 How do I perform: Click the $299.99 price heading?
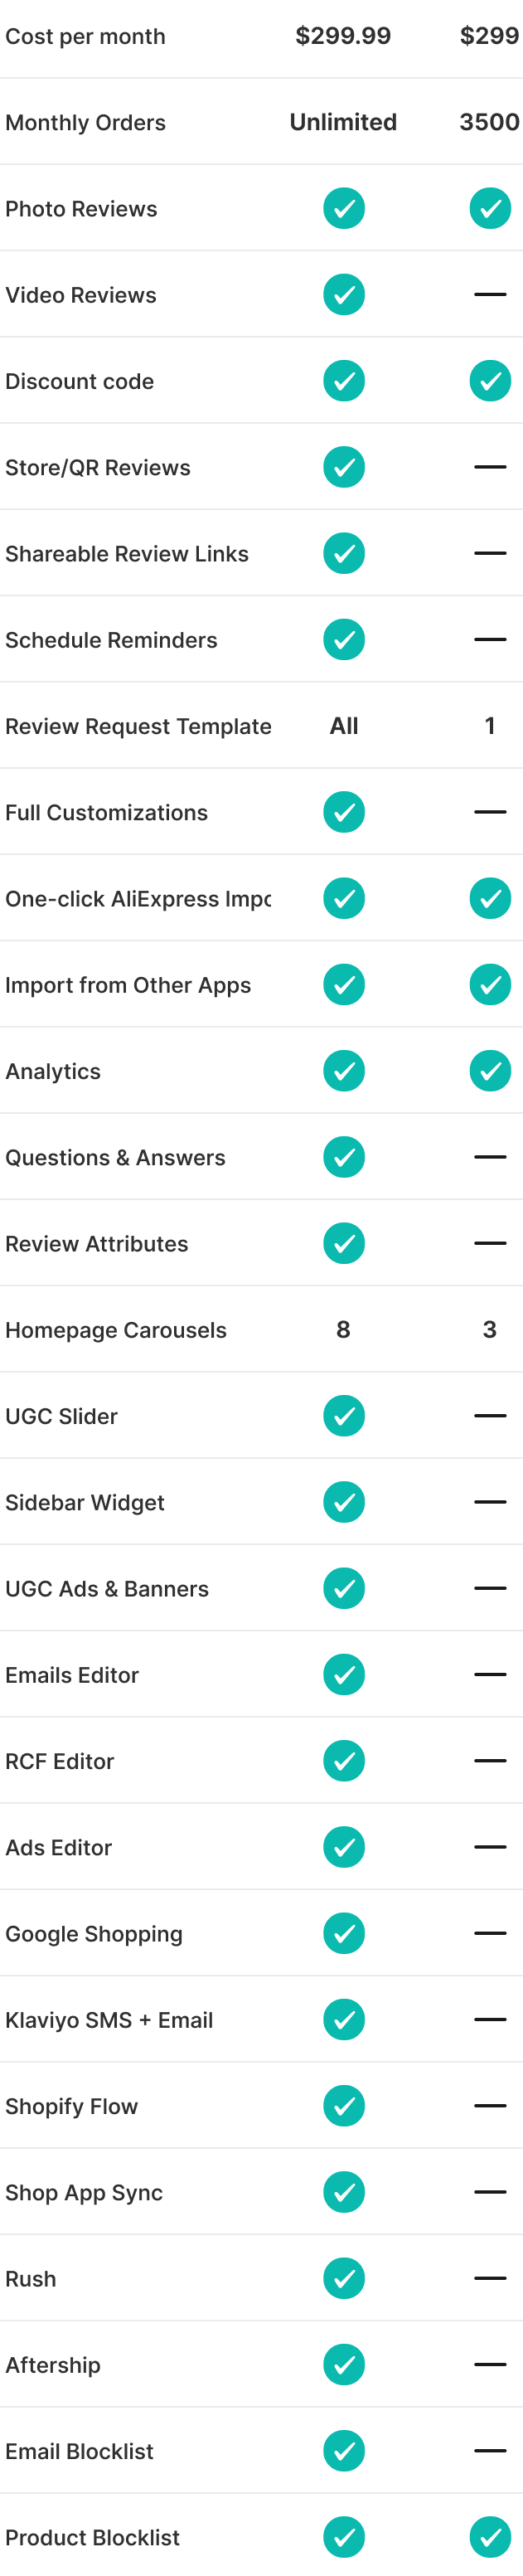pyautogui.click(x=343, y=37)
